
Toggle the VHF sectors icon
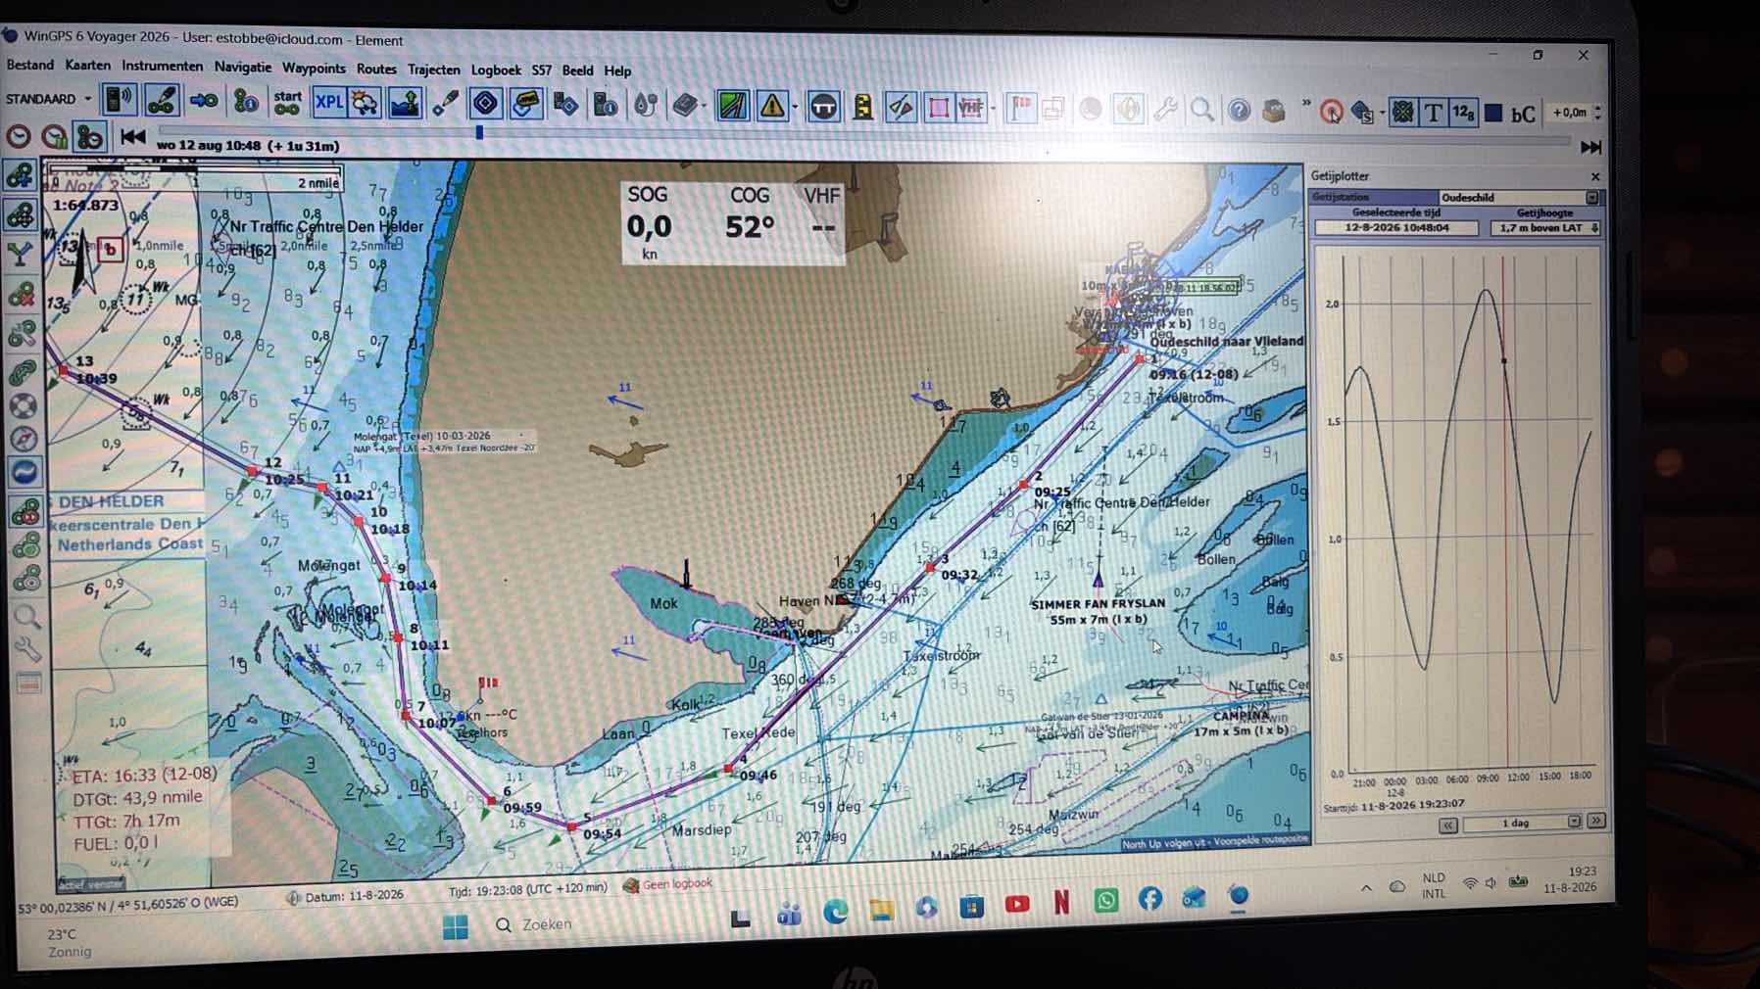tap(971, 108)
